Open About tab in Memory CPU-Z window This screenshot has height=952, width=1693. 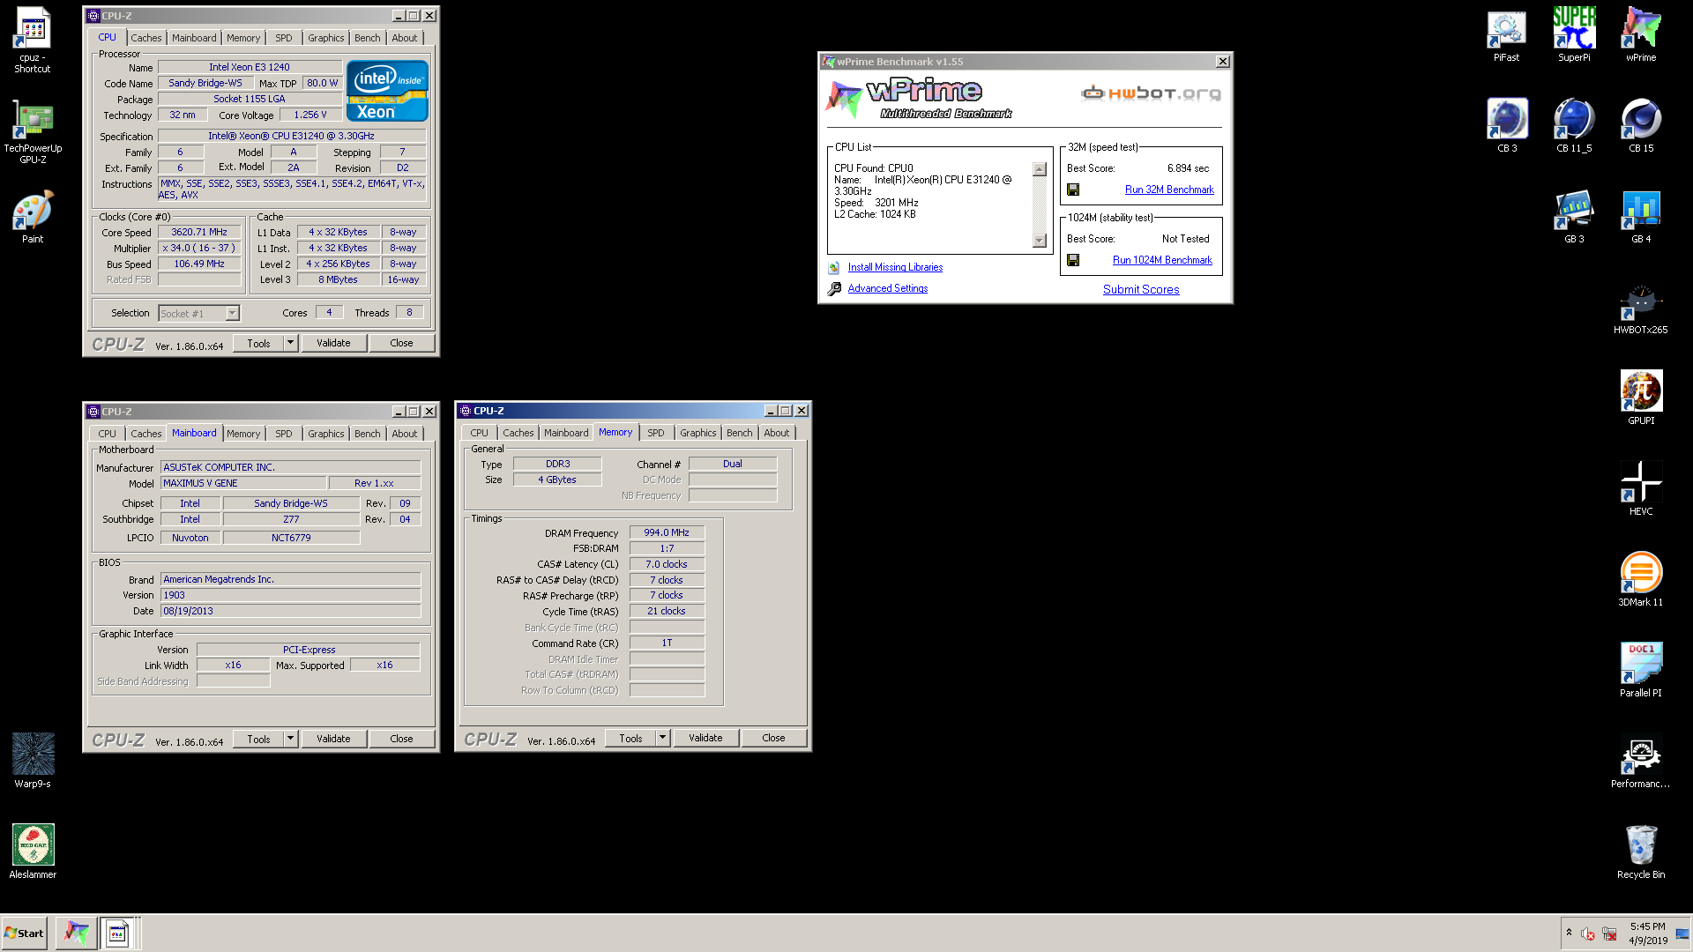click(777, 433)
